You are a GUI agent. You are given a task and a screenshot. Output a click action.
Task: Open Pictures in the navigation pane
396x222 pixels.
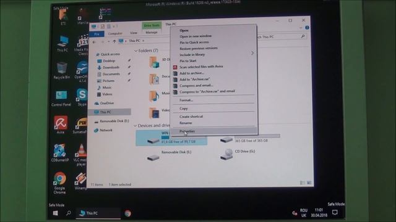pyautogui.click(x=108, y=81)
